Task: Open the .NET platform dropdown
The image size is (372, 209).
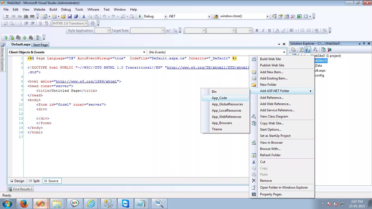Action: (x=209, y=16)
